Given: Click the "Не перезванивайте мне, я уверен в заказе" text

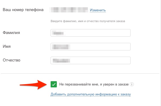Looking at the screenshot, I should click(x=94, y=84).
